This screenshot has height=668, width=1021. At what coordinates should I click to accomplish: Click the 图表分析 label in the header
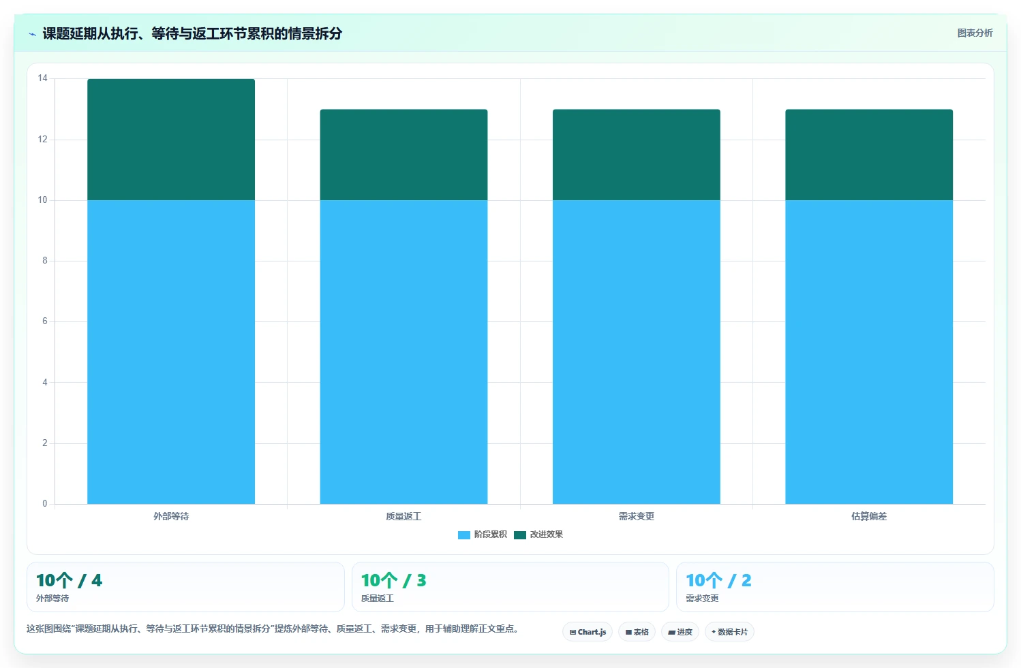point(975,33)
